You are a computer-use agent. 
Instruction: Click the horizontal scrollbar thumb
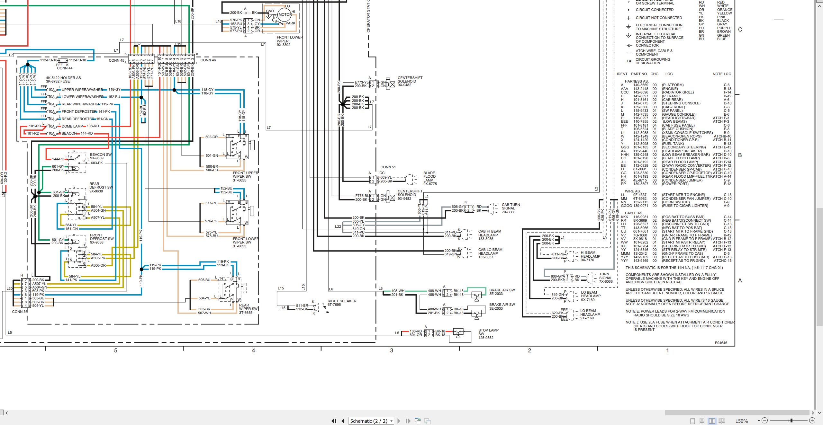737,413
